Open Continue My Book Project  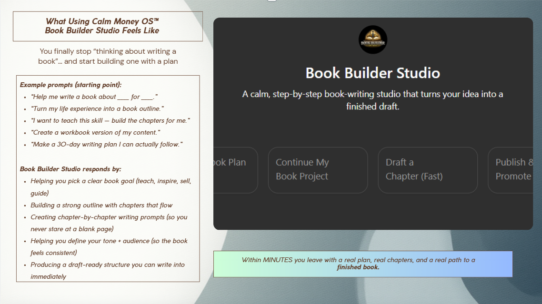pyautogui.click(x=318, y=170)
